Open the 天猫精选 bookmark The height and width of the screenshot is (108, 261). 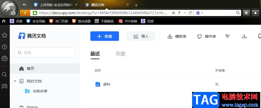coord(104,21)
